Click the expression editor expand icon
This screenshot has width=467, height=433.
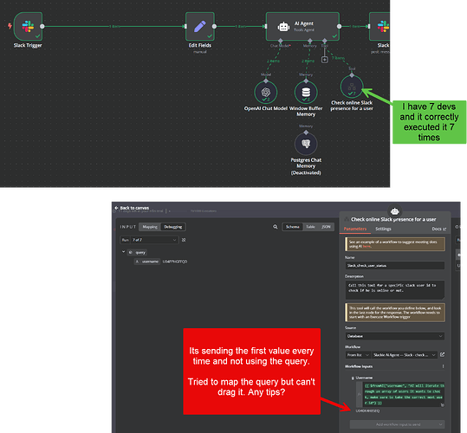click(x=442, y=405)
